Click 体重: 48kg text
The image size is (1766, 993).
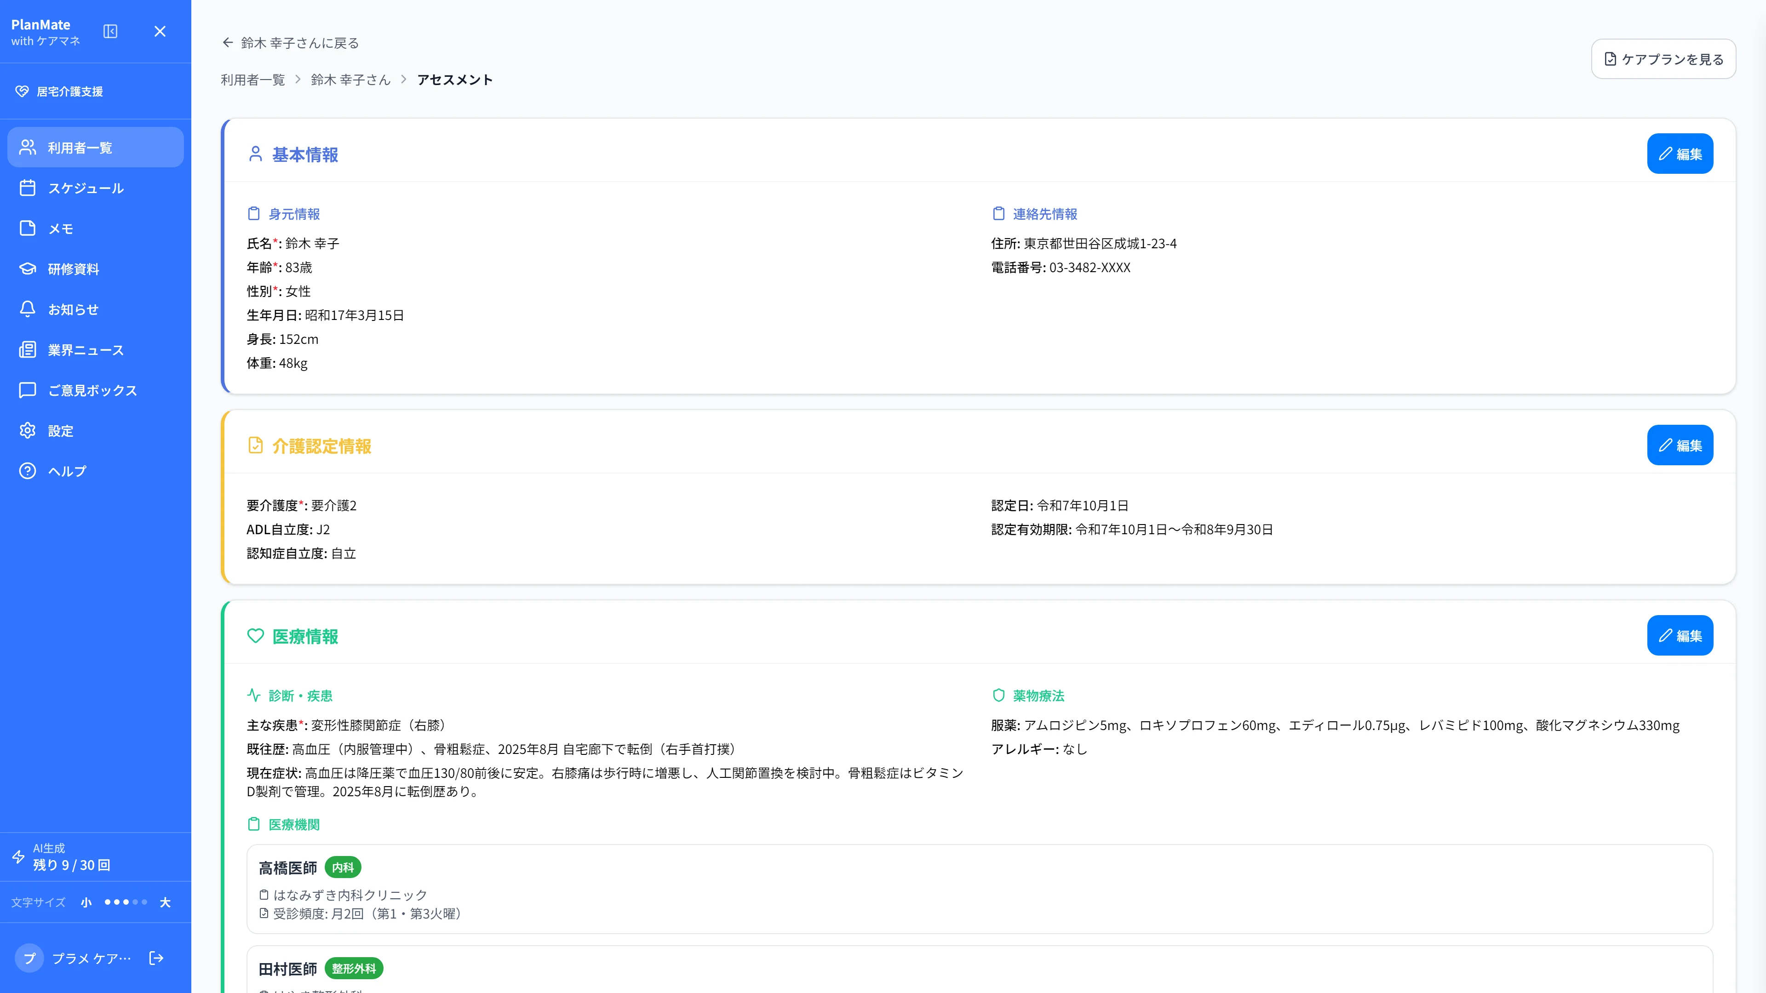coord(277,363)
